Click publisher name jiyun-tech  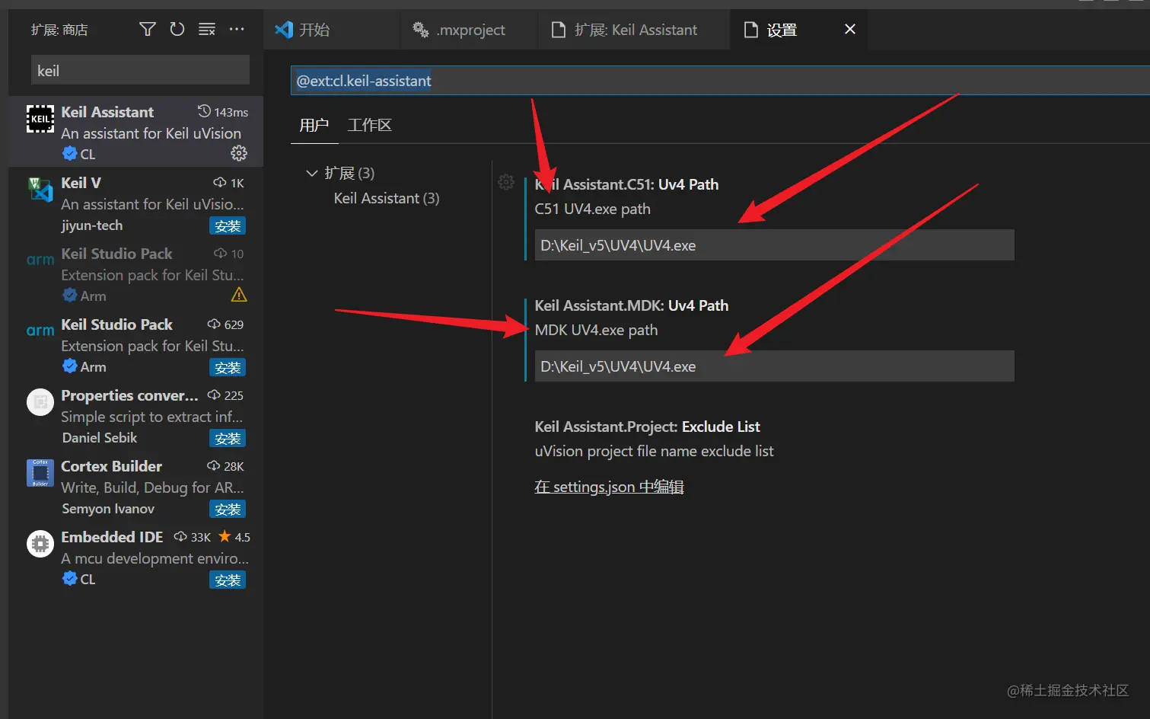click(x=91, y=225)
